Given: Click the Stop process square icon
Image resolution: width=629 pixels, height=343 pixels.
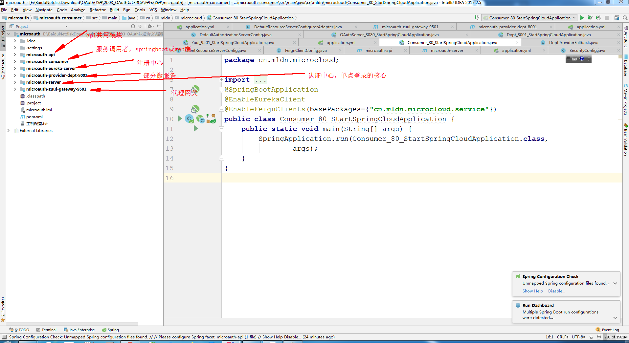Looking at the screenshot, I should (x=607, y=18).
